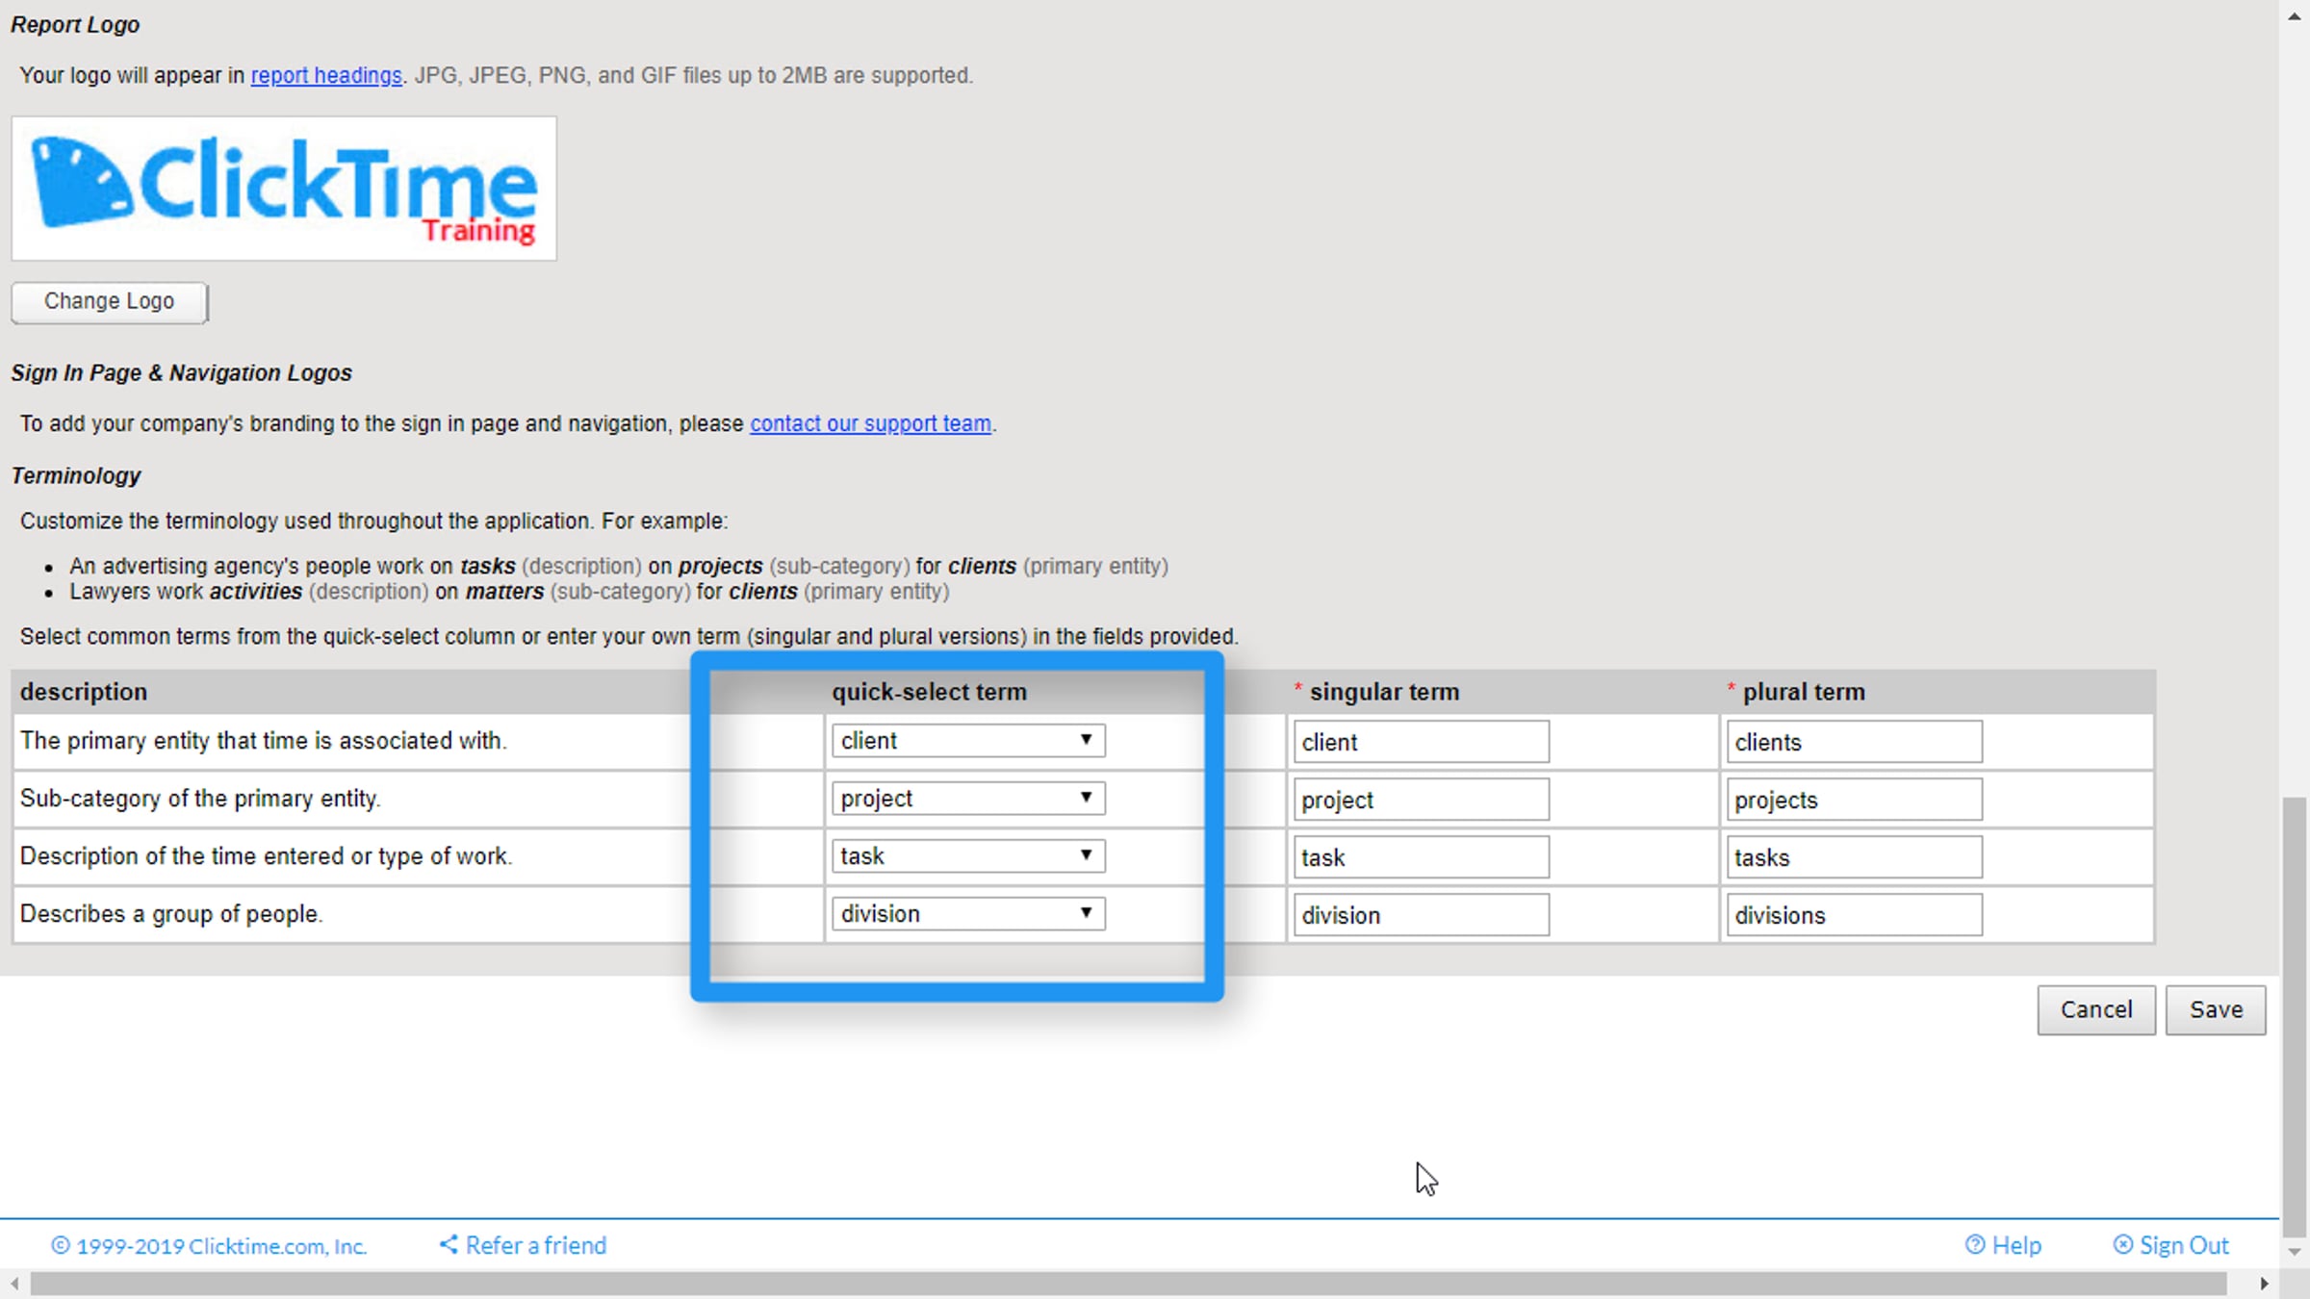This screenshot has width=2310, height=1299.
Task: Click the horizontal scrollbar right arrow
Action: click(x=2265, y=1284)
